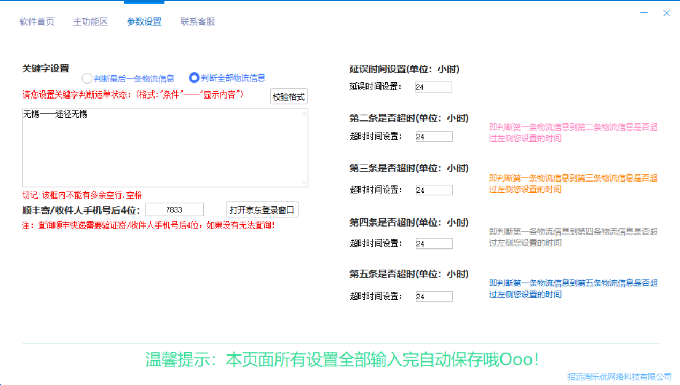The width and height of the screenshot is (680, 385).
Task: Click the 延误时间设置 input box
Action: point(434,87)
